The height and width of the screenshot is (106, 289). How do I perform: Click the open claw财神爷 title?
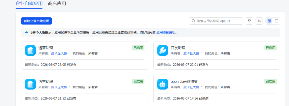184,81
